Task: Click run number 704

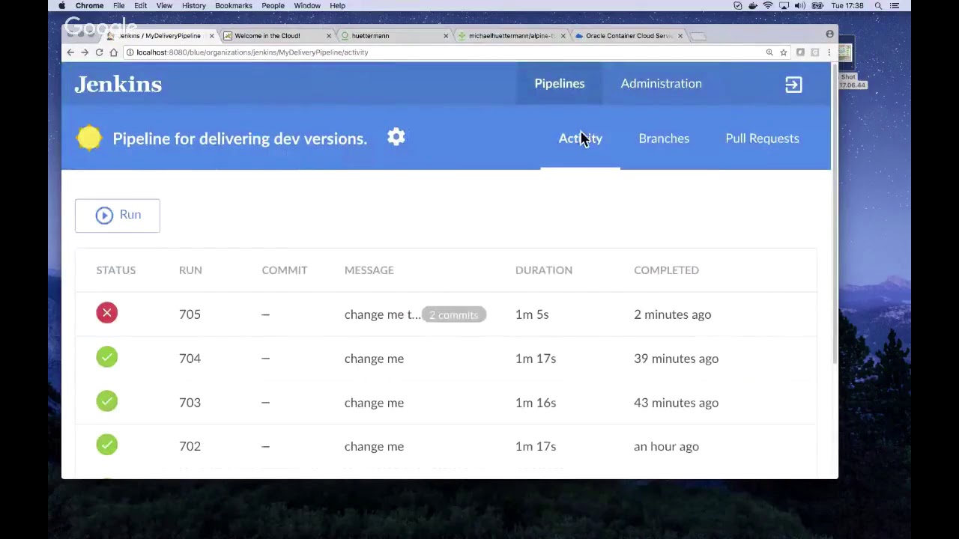Action: [x=190, y=359]
